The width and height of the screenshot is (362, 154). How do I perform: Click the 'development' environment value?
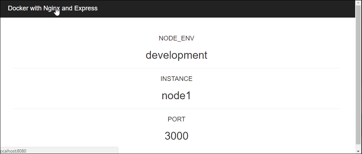coord(177,55)
